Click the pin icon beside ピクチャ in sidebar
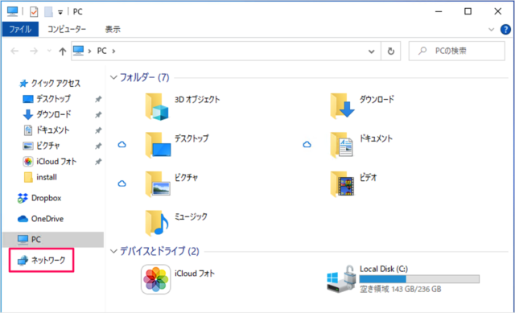The height and width of the screenshot is (313, 515). (x=98, y=146)
